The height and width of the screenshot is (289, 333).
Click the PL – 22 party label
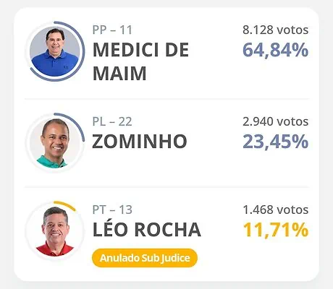112,121
